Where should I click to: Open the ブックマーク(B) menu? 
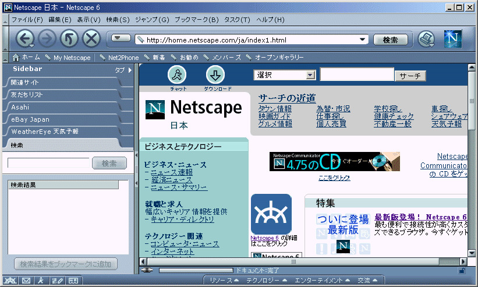(x=197, y=20)
